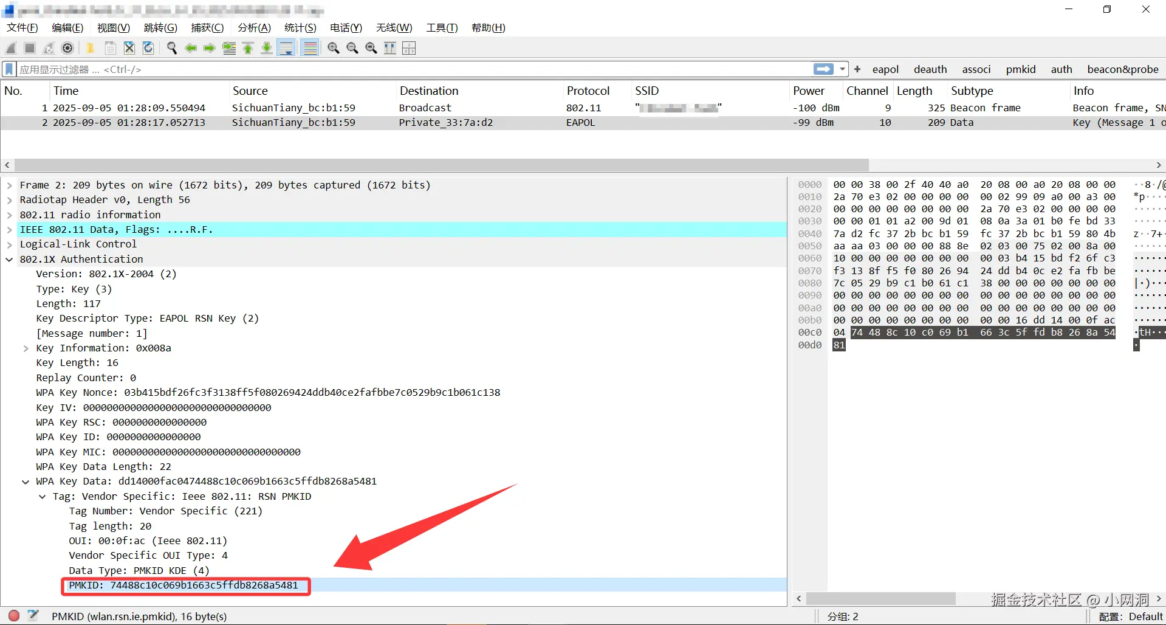Viewport: 1166px width, 625px height.
Task: Open capture options gear icon
Action: (67, 48)
